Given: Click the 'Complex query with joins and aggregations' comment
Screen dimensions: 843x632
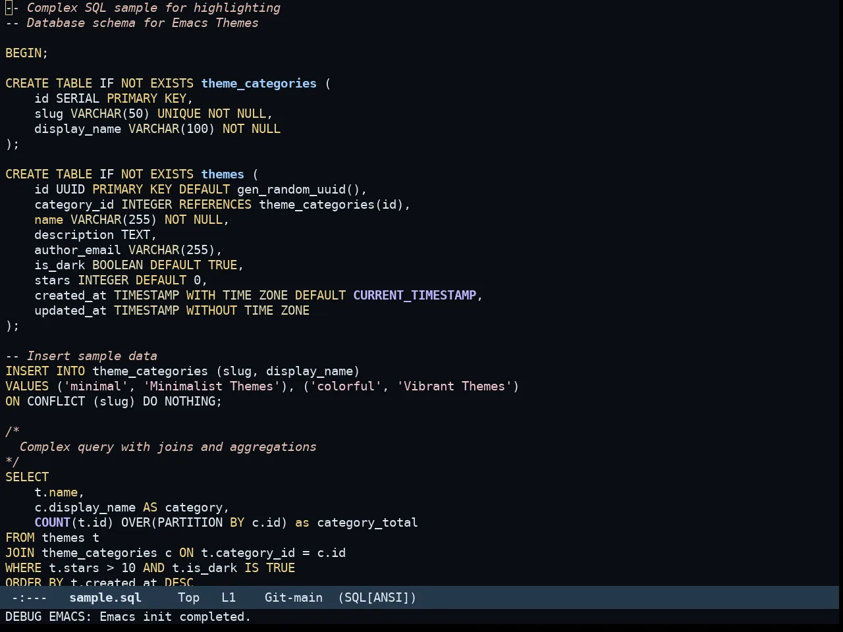Looking at the screenshot, I should click(168, 447).
